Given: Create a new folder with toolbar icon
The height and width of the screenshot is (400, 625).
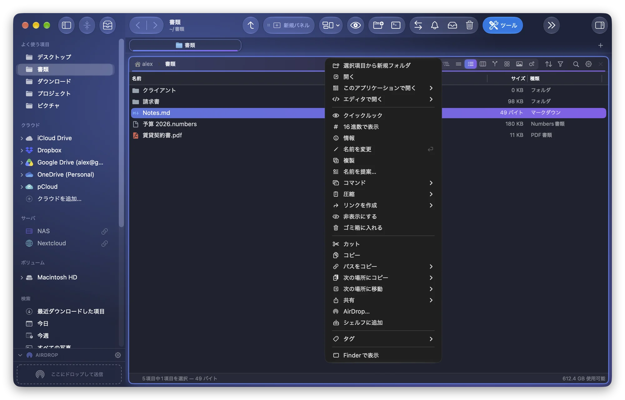Looking at the screenshot, I should click(x=378, y=25).
